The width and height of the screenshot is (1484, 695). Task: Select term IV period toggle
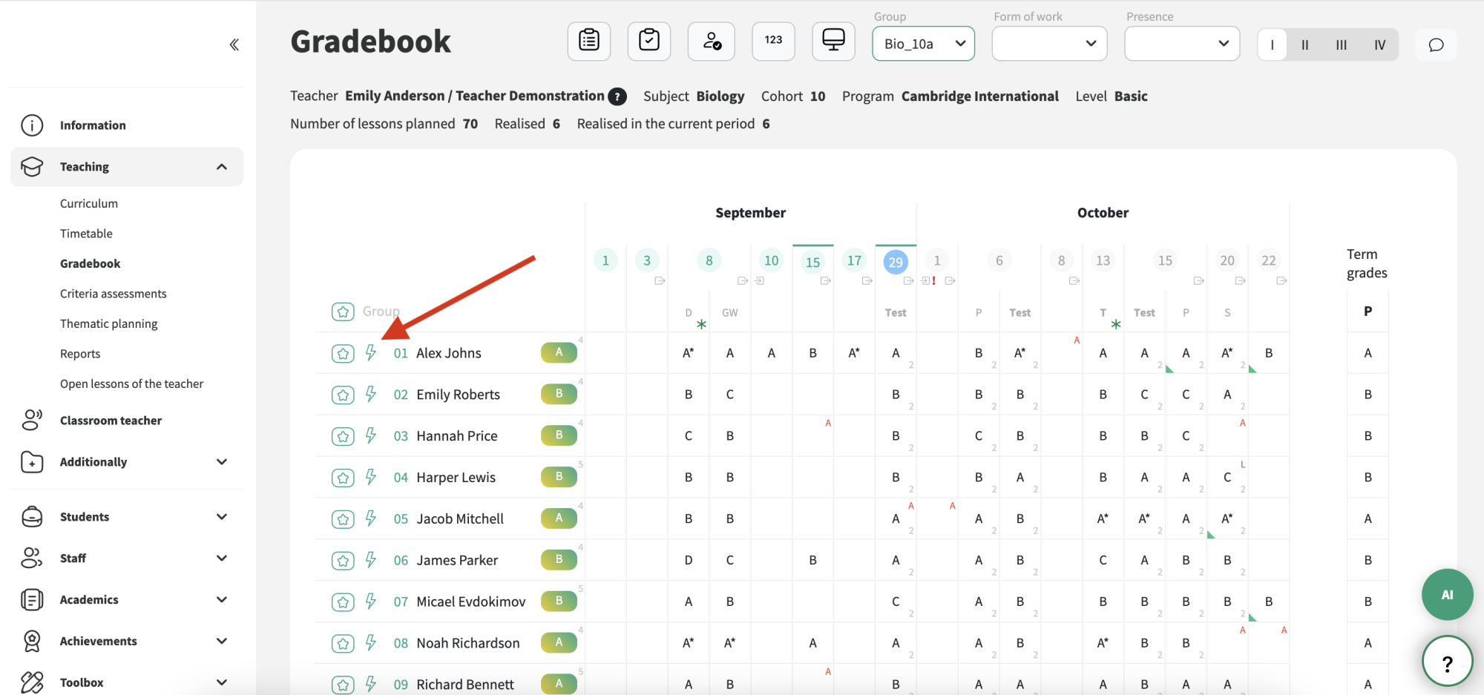(x=1380, y=45)
